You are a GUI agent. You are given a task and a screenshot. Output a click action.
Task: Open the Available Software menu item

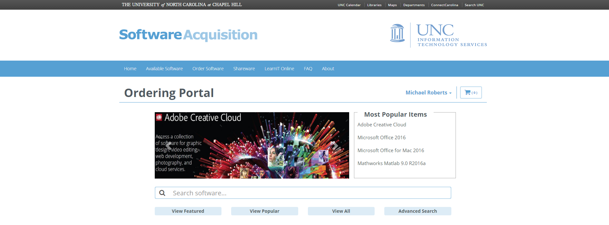point(164,69)
